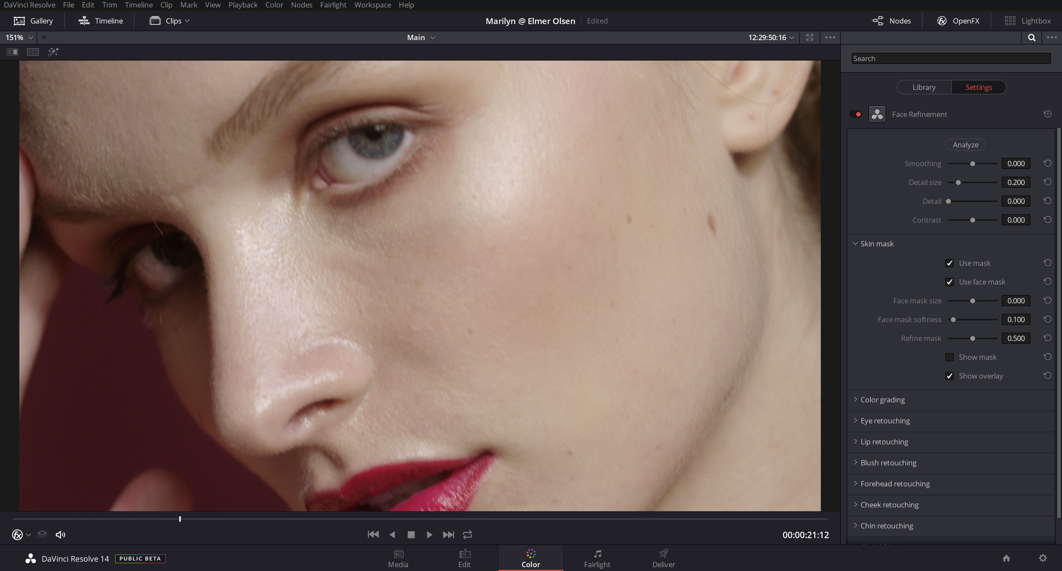Reset the Contrast value
The width and height of the screenshot is (1062, 571).
pyautogui.click(x=1047, y=220)
